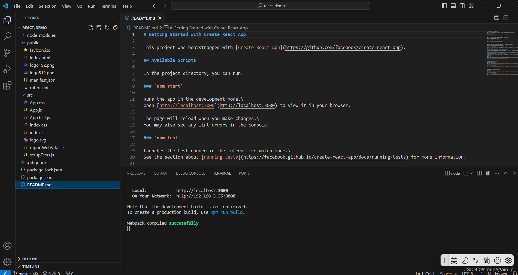This screenshot has height=275, width=518.
Task: Kill the terminal with trash icon
Action: pos(488,173)
